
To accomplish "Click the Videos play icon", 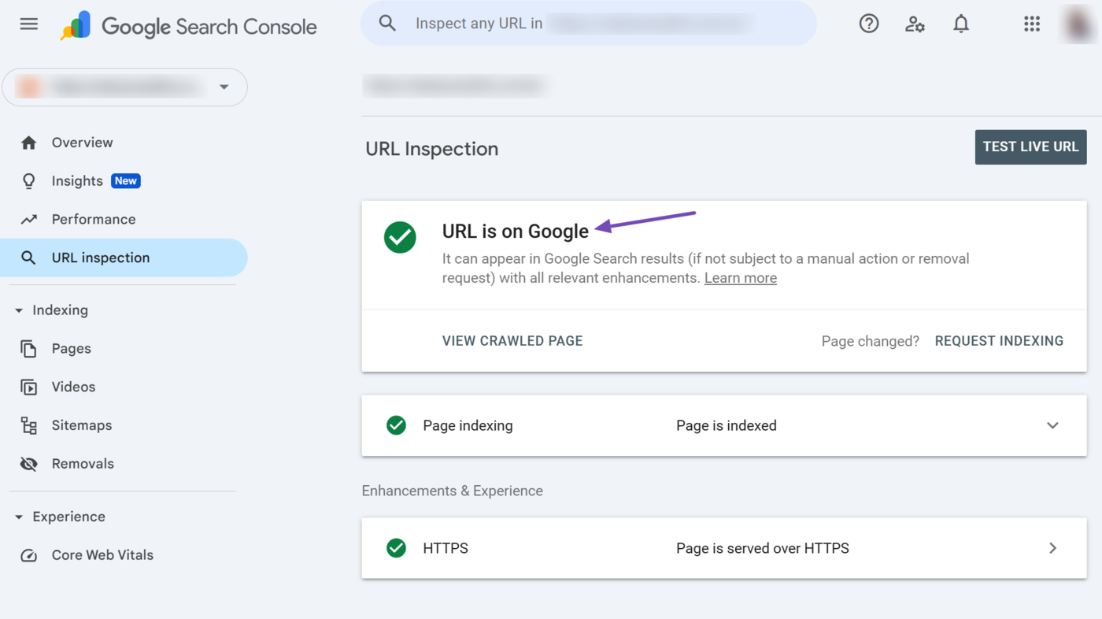I will tap(29, 387).
